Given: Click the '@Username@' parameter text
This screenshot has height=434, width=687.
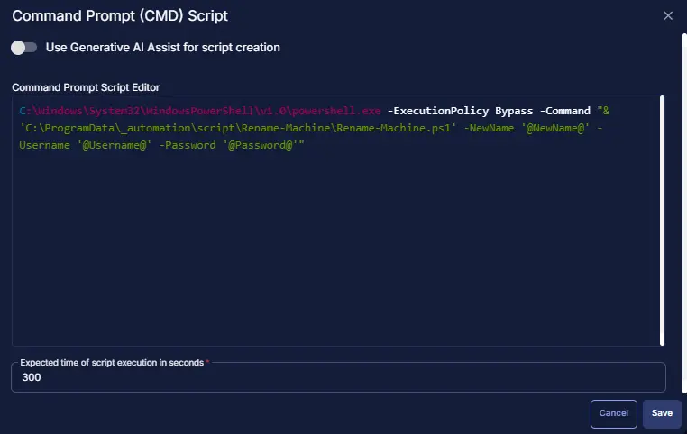Looking at the screenshot, I should [x=114, y=145].
